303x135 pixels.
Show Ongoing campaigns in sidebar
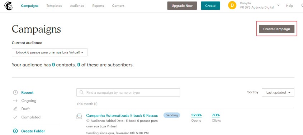29,101
